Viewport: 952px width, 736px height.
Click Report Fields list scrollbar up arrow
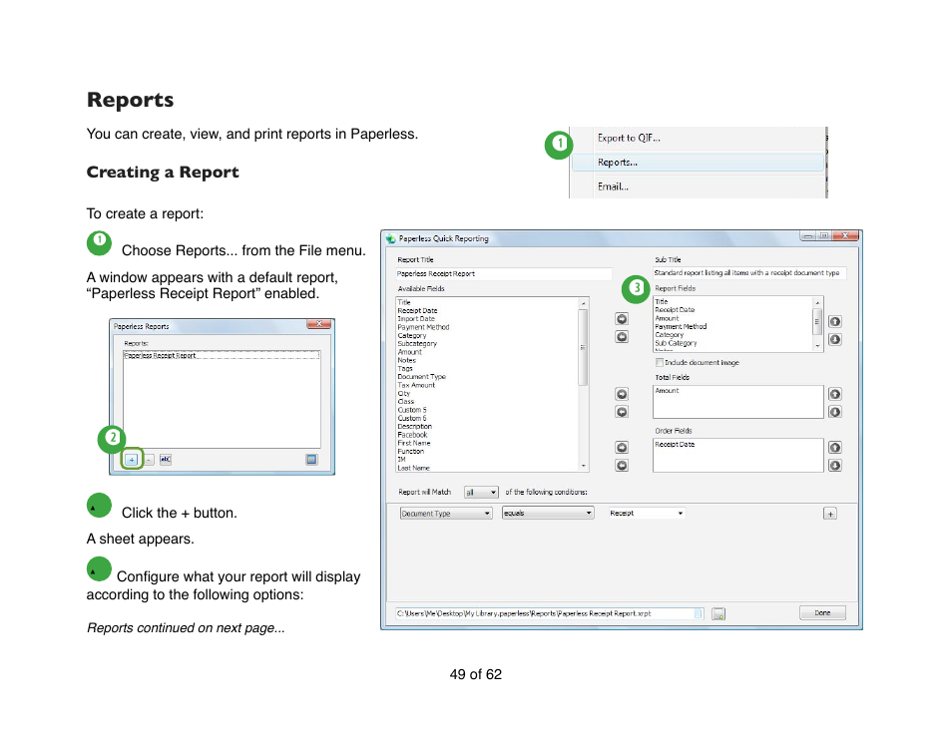pyautogui.click(x=818, y=302)
